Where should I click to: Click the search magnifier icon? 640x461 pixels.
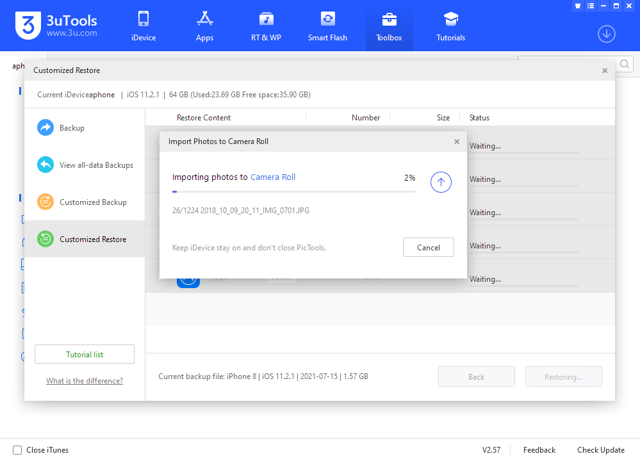624,64
